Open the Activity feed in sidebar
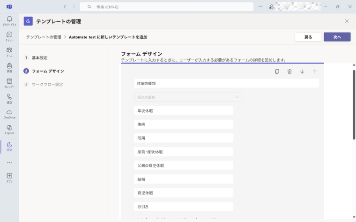 [x=9, y=21]
